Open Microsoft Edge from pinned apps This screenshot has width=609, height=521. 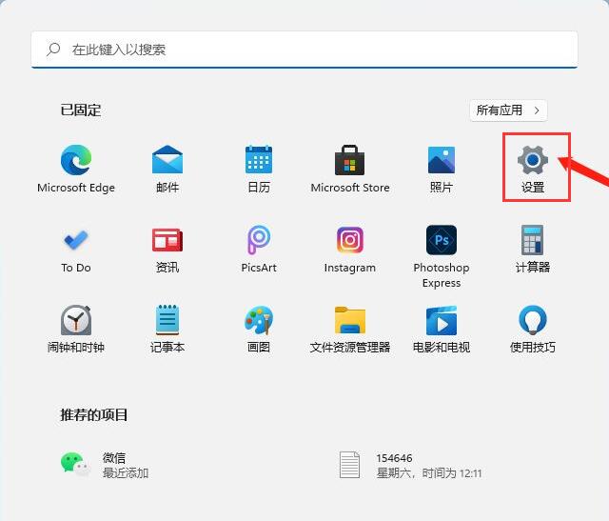tap(76, 169)
